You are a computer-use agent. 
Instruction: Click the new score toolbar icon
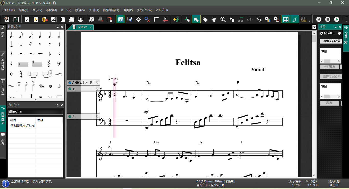(27, 19)
